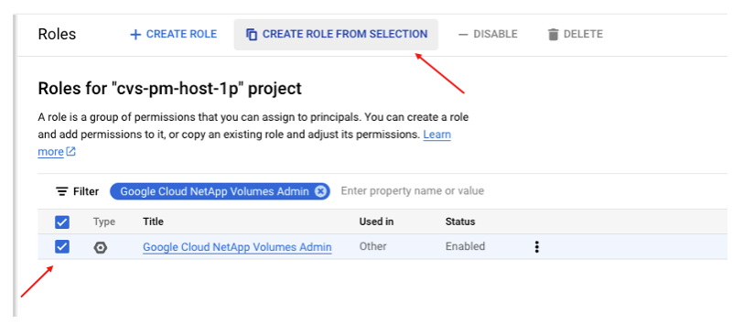Click the minus icon beside Disable

point(463,35)
